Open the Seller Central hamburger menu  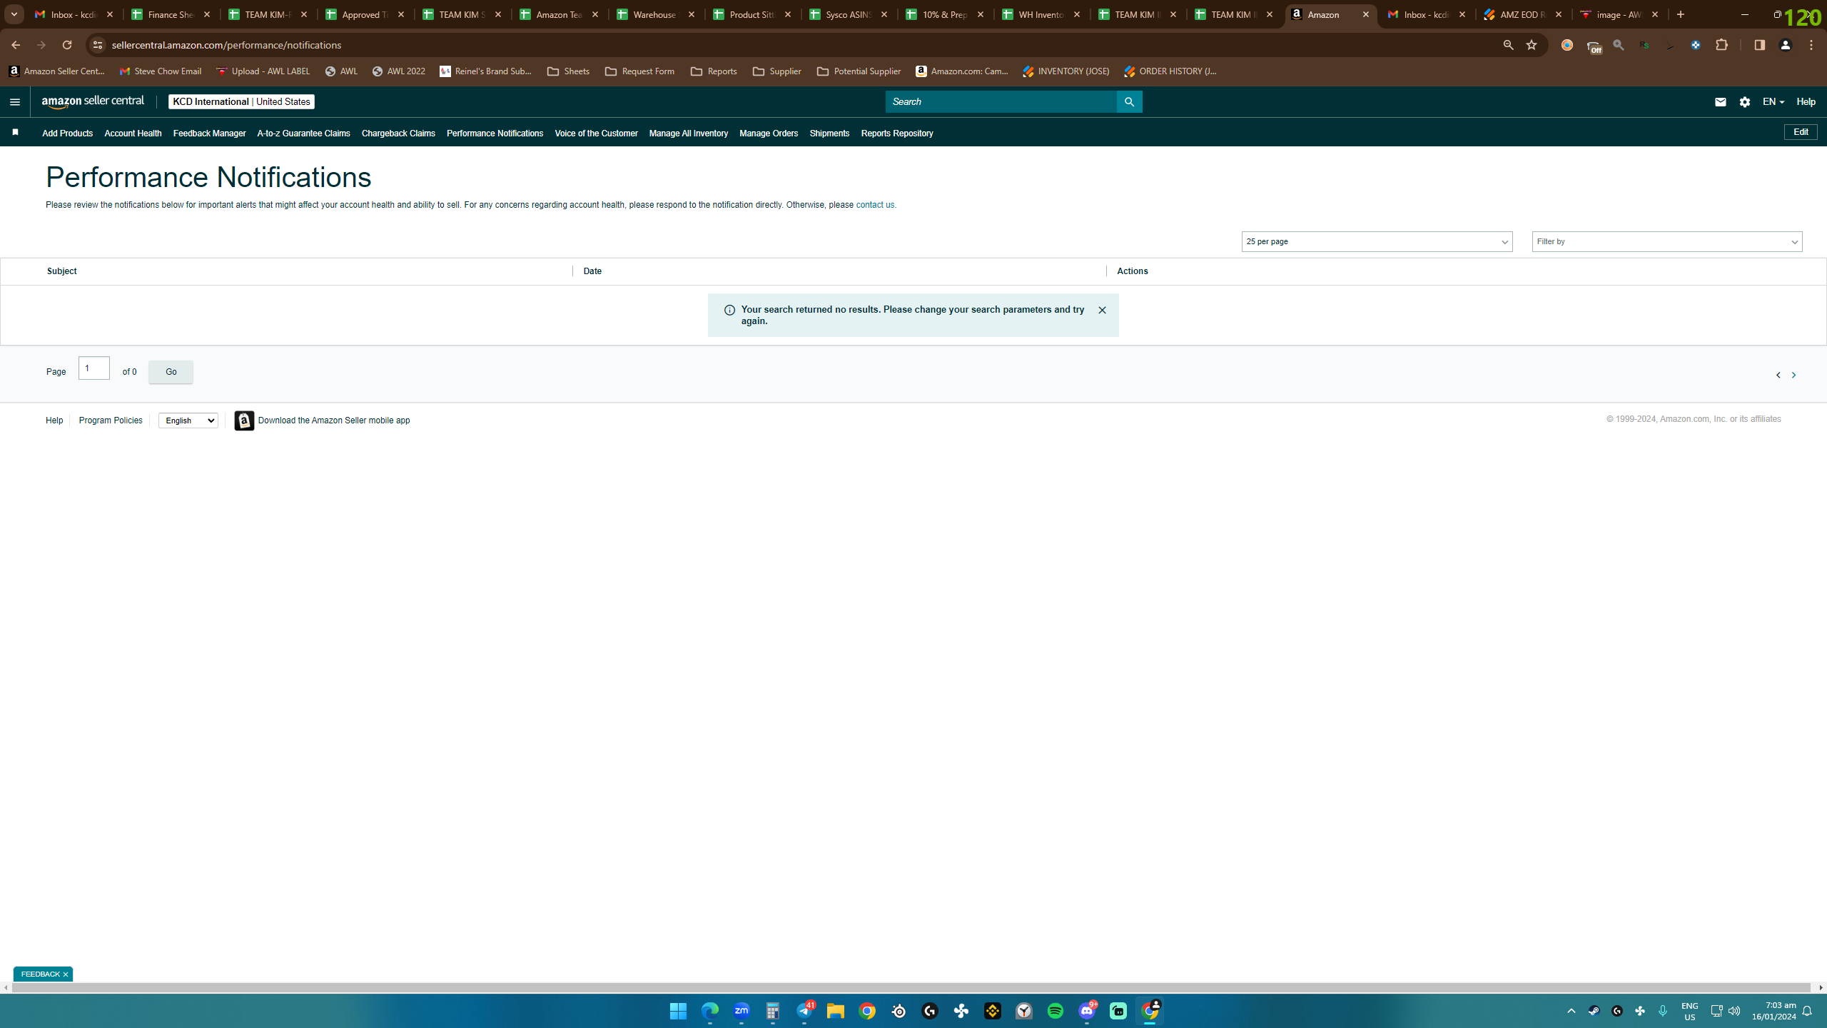(15, 102)
